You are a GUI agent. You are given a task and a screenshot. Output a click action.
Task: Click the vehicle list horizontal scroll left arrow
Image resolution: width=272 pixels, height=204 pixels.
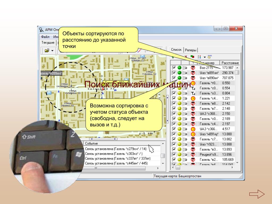tap(173, 168)
